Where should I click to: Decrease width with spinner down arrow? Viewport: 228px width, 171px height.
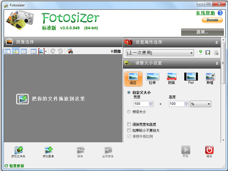click(x=151, y=105)
